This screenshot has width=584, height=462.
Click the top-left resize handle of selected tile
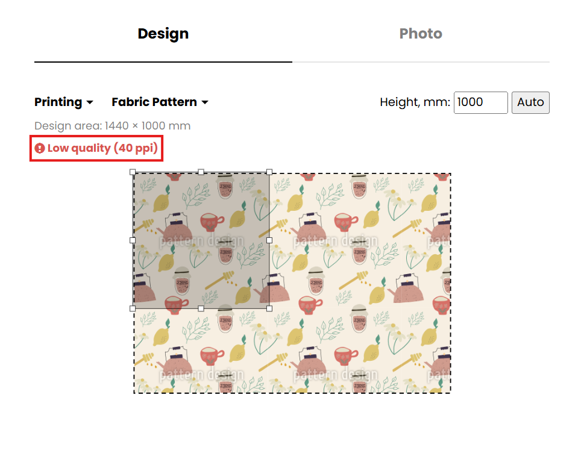click(x=133, y=172)
